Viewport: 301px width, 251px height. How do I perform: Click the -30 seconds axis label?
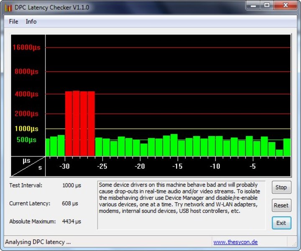pos(64,166)
